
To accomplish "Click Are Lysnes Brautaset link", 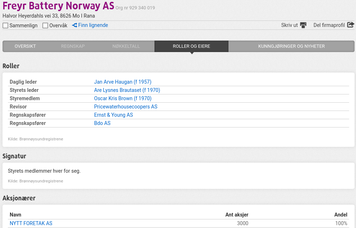I will [x=127, y=90].
